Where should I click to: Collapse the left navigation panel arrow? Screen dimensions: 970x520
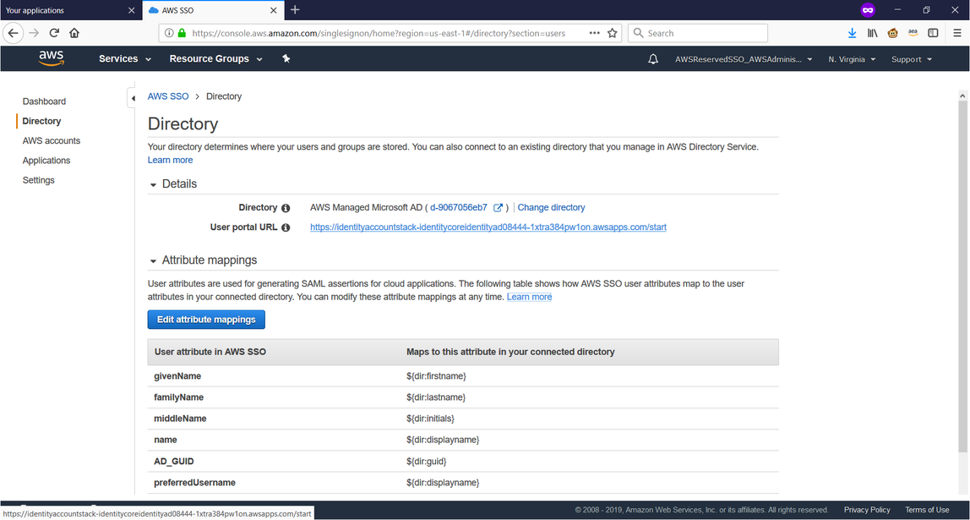pos(131,98)
